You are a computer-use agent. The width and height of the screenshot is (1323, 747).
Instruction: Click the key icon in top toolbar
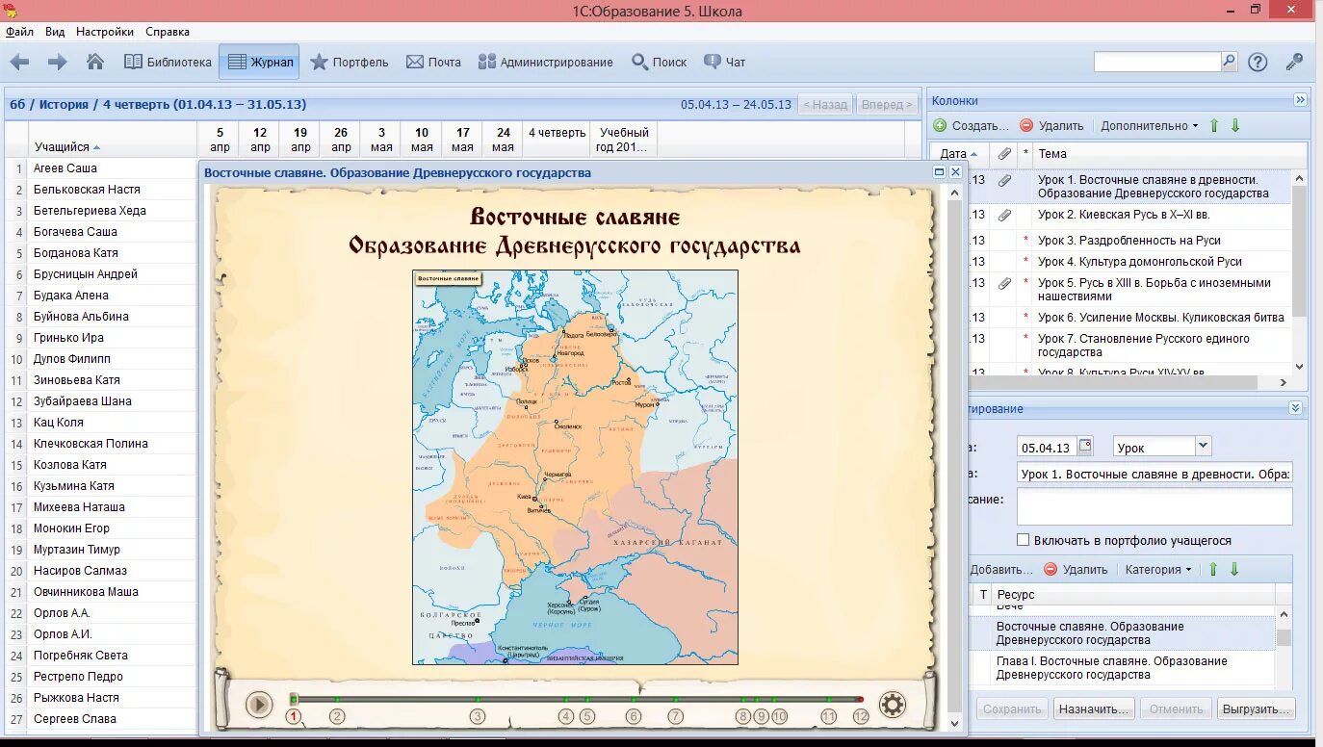click(x=1294, y=62)
